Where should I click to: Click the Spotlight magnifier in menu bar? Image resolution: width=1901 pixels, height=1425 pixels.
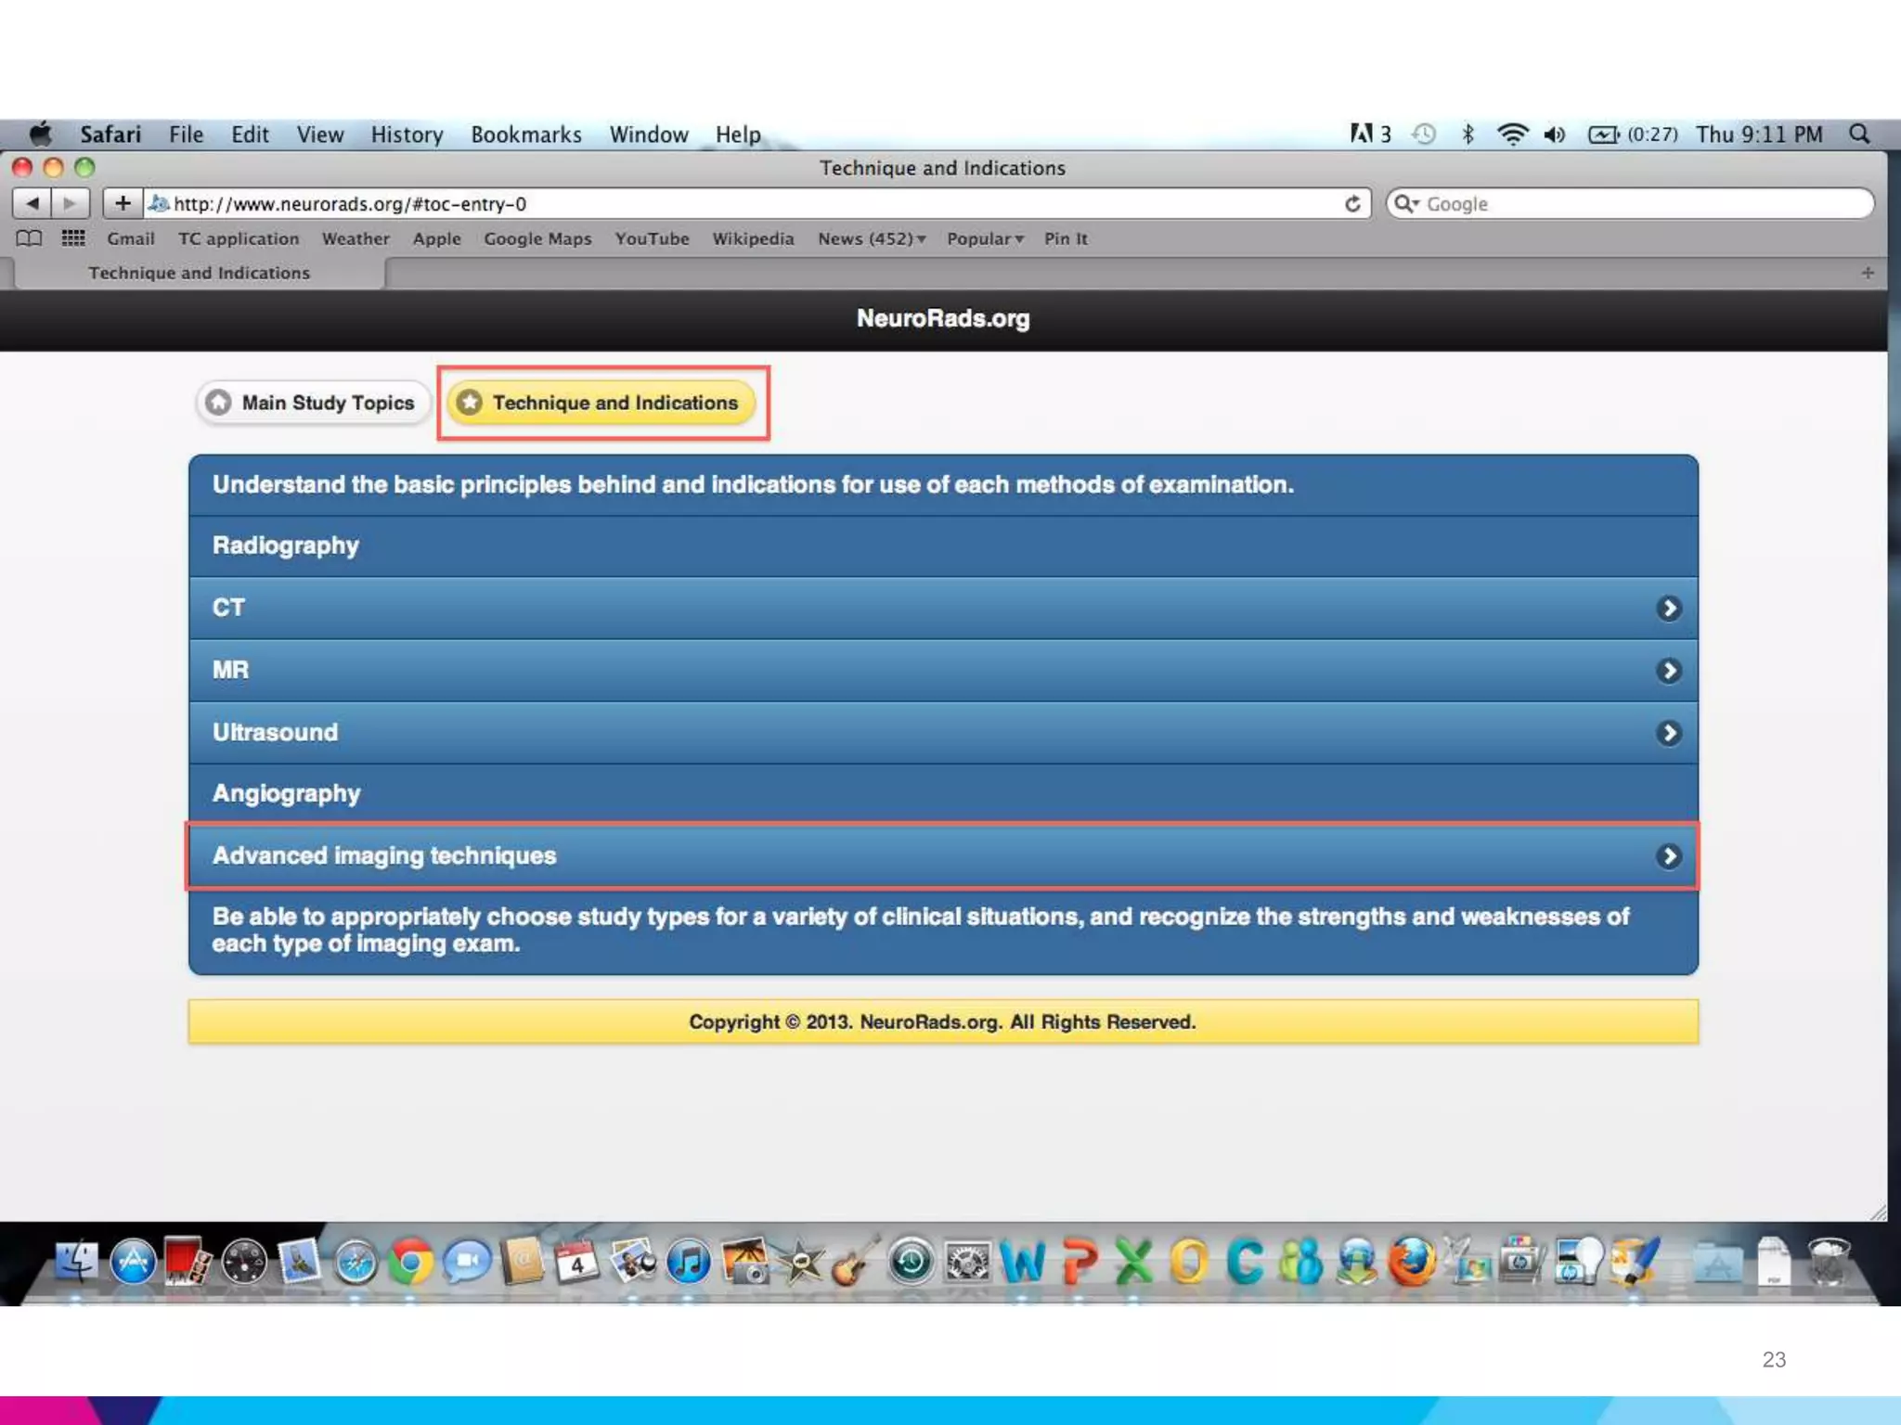1859,135
